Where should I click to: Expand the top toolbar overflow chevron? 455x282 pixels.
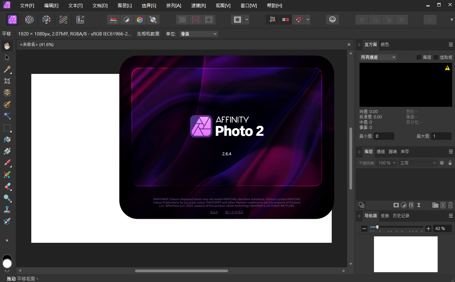[x=452, y=20]
